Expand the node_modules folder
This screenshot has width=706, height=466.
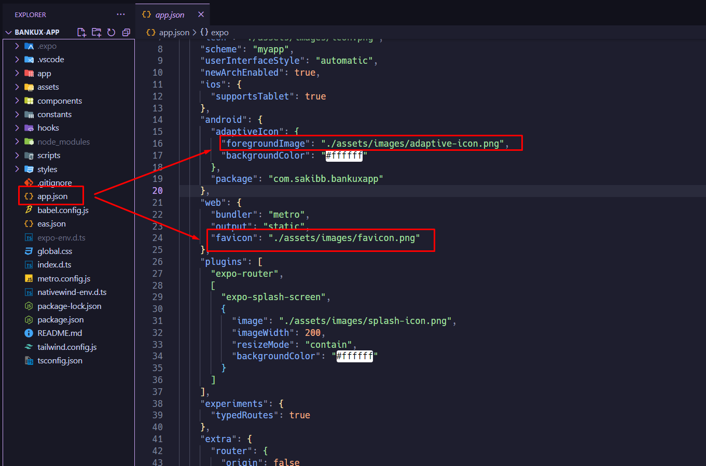click(x=16, y=141)
